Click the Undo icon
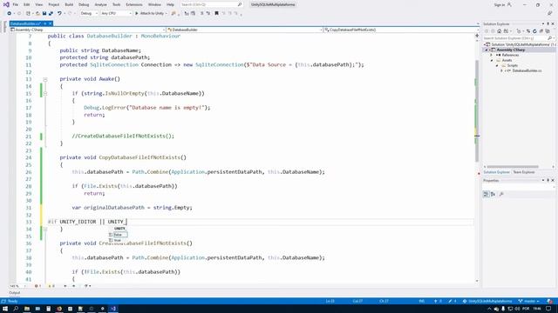Viewport: 558px width, 313px height. point(59,14)
